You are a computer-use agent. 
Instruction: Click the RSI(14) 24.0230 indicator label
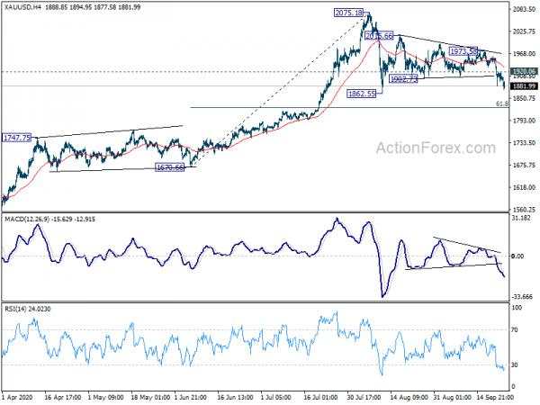[27, 310]
